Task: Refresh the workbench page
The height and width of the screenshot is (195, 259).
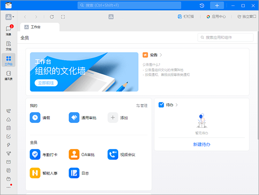Action: [x=52, y=17]
